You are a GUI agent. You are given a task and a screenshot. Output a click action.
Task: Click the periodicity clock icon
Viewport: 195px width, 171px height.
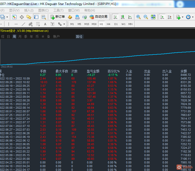point(188,17)
